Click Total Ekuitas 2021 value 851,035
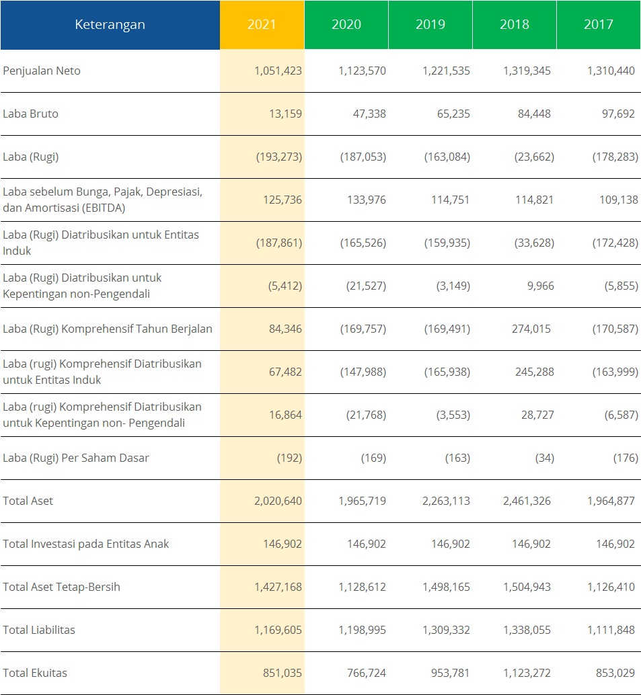The height and width of the screenshot is (695, 641). [x=279, y=673]
